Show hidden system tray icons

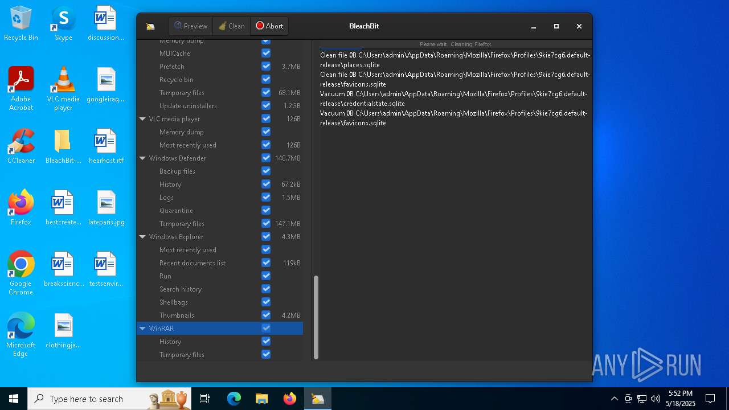point(614,399)
